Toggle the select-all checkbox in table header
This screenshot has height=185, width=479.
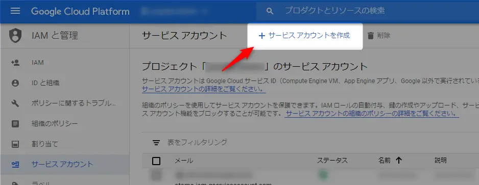click(156, 161)
